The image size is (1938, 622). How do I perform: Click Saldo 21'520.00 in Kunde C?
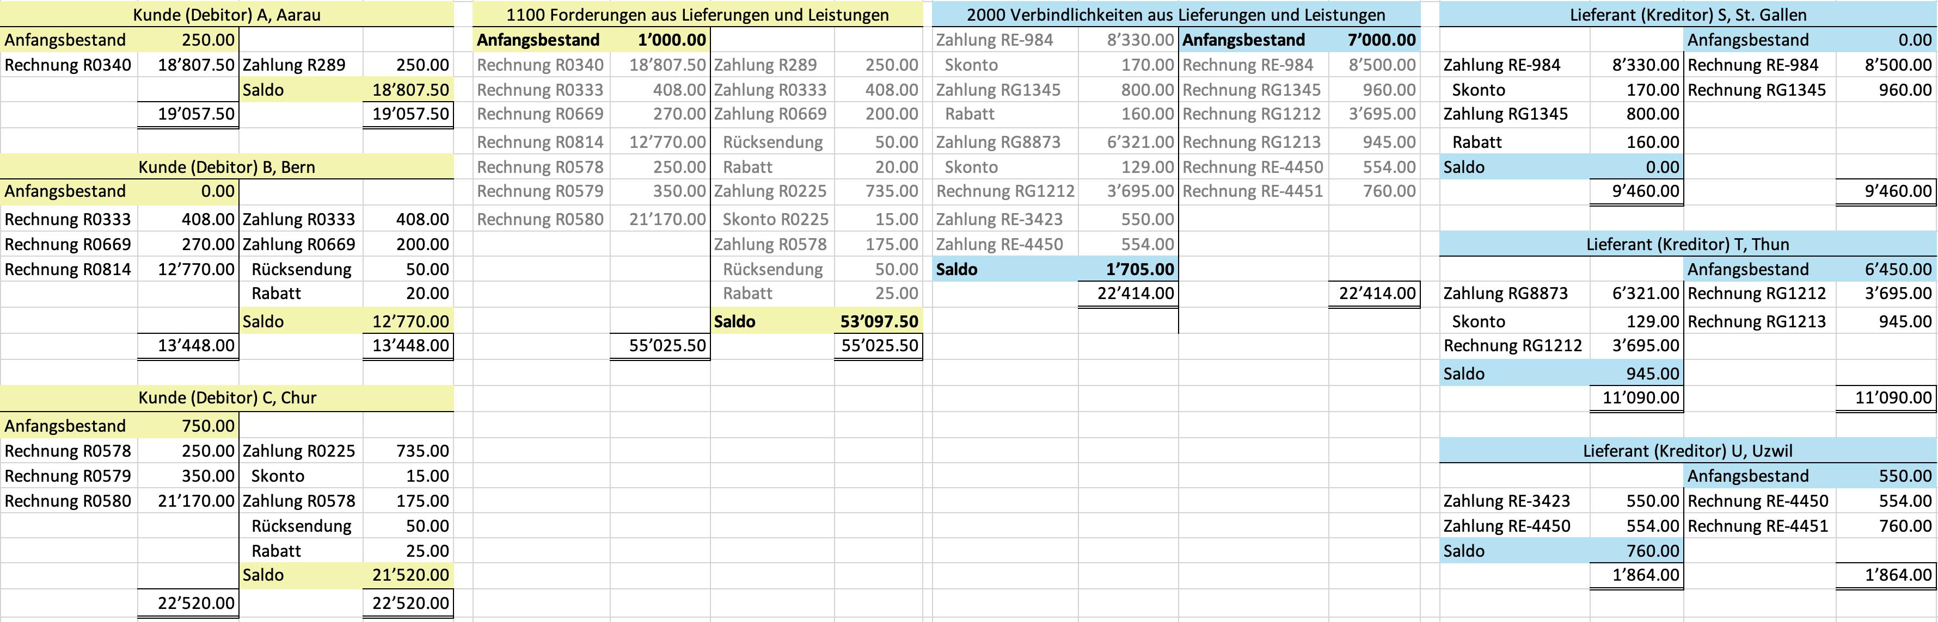click(x=410, y=575)
